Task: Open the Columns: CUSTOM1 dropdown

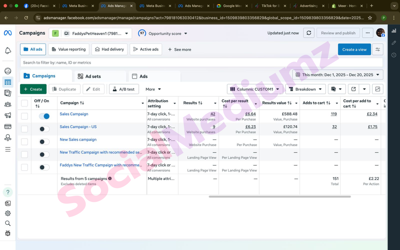Action: click(x=255, y=89)
